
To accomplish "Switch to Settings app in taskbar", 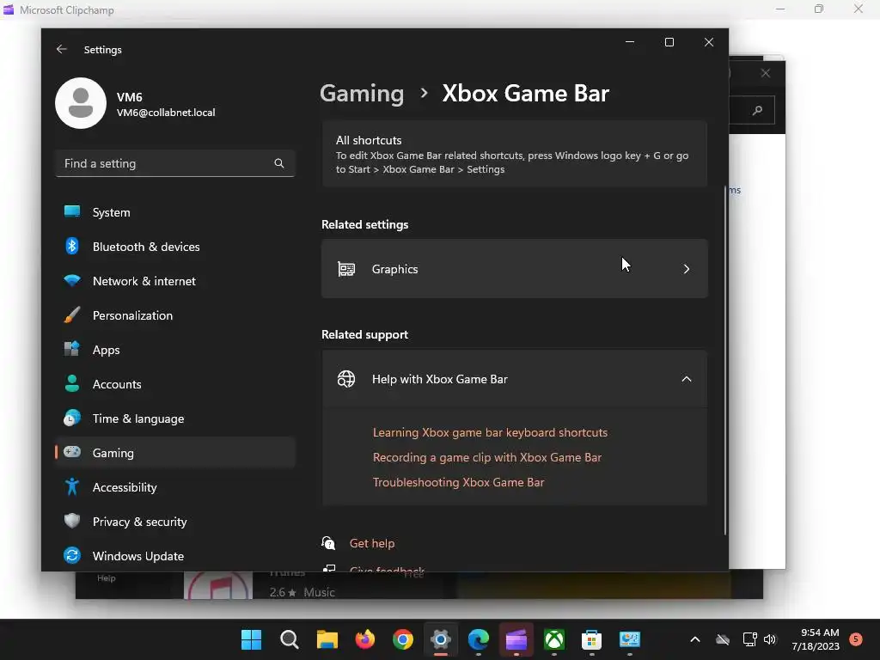I will pos(441,639).
